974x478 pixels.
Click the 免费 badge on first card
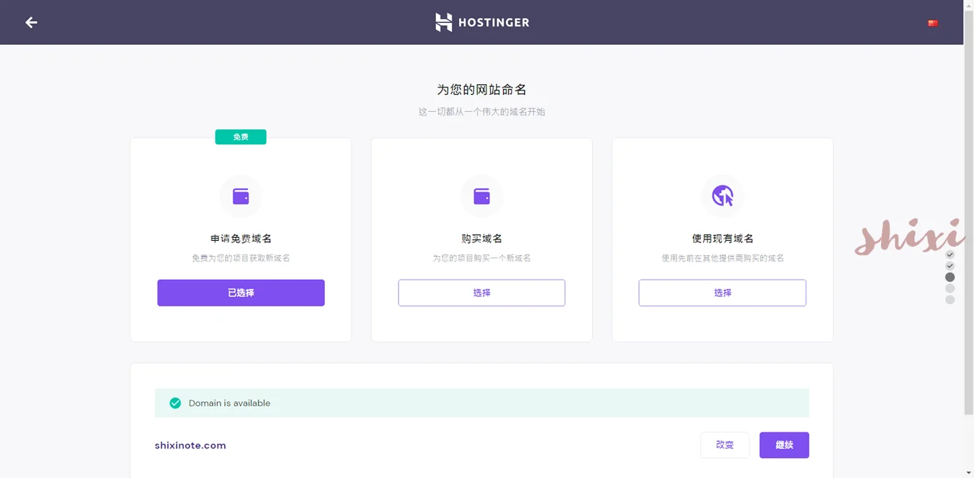[x=240, y=137]
